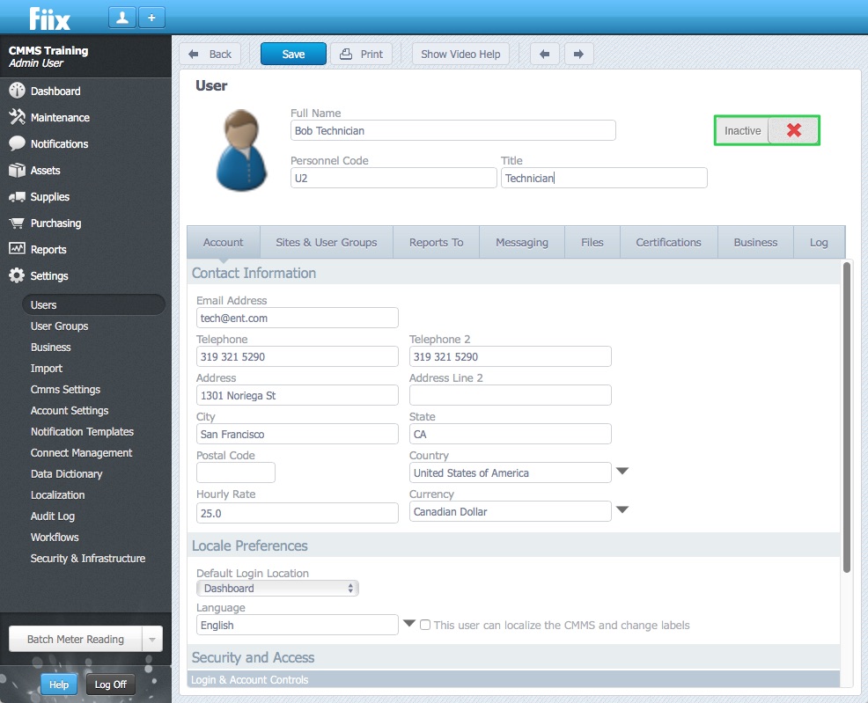868x703 pixels.
Task: Open the Currency dropdown arrow
Action: pyautogui.click(x=622, y=510)
